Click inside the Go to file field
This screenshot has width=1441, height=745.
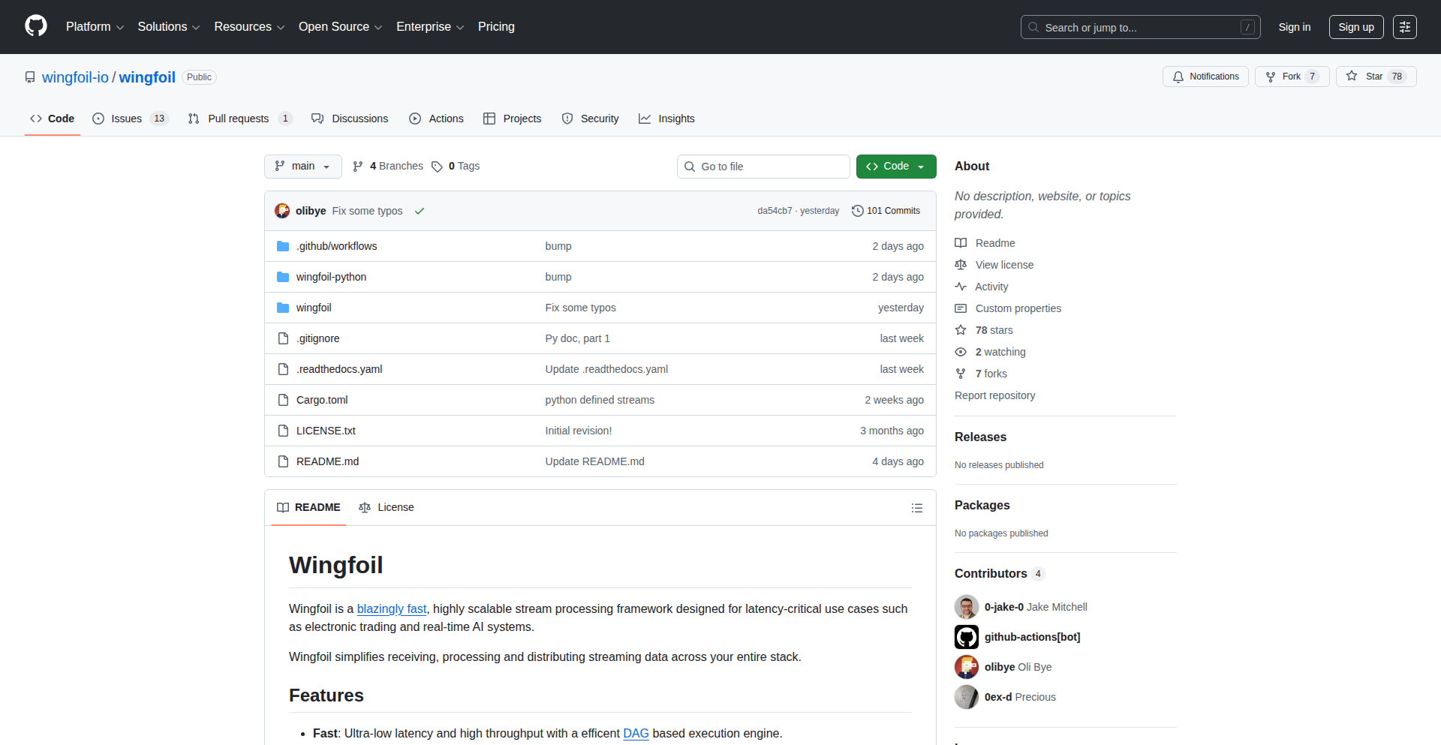tap(763, 166)
